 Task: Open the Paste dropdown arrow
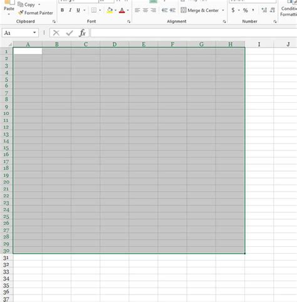click(9, 14)
